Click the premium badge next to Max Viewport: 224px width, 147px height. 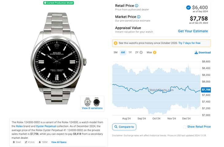pos(155,52)
